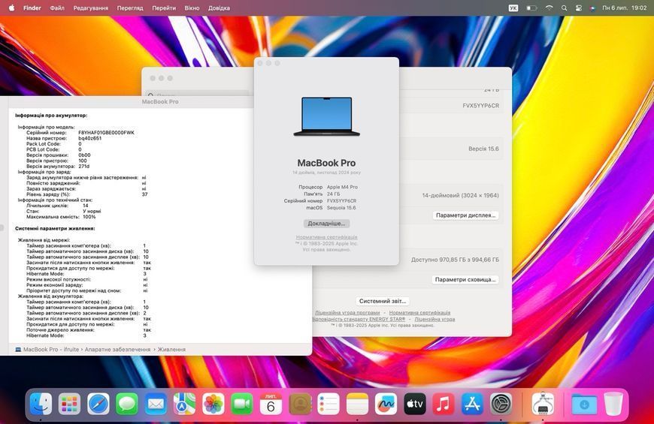This screenshot has width=654, height=424.
Task: Click the battery status icon
Action: click(531, 8)
